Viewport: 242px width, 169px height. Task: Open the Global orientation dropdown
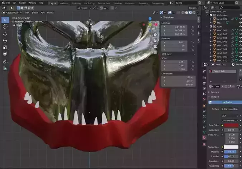tap(84, 8)
